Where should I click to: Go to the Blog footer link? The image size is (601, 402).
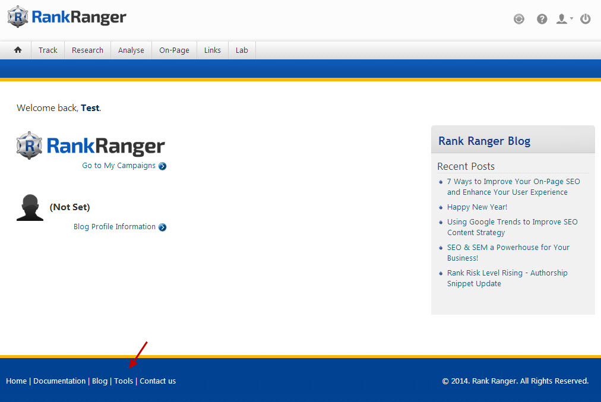click(100, 381)
